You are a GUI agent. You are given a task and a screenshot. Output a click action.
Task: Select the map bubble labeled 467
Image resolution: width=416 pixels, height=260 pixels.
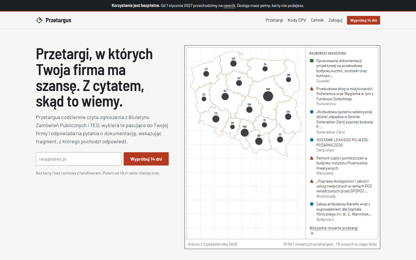239,83
